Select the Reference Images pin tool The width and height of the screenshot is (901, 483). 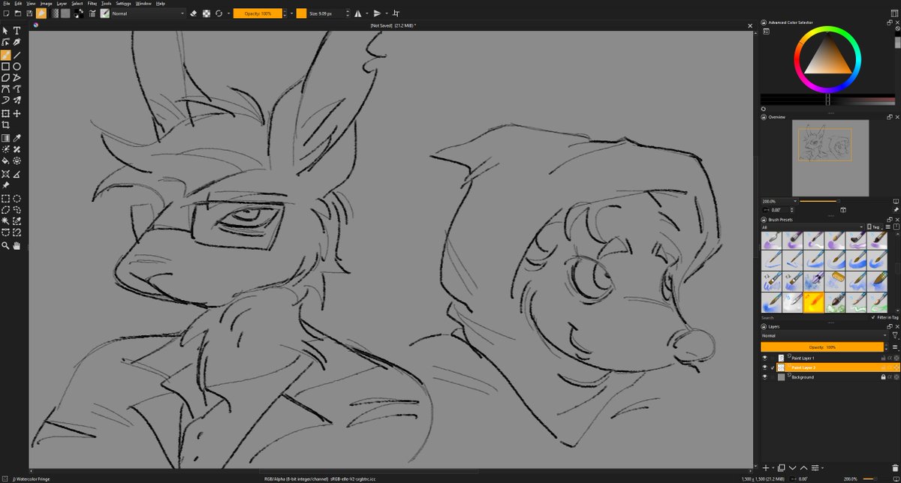[5, 184]
